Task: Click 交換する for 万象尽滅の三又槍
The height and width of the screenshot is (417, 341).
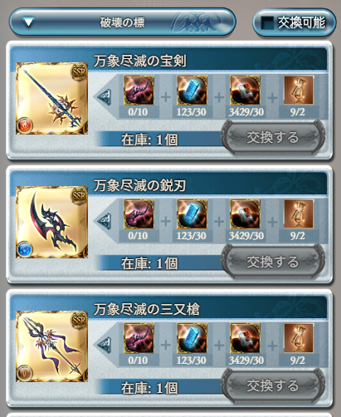Action: click(273, 385)
